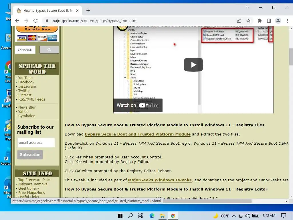Image resolution: width=293 pixels, height=220 pixels.
Task: Toggle Chrome side panel icon
Action: pyautogui.click(x=269, y=21)
